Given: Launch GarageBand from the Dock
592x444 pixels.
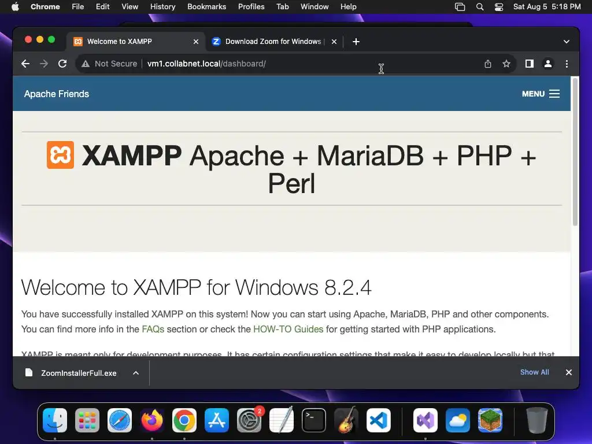Looking at the screenshot, I should click(346, 420).
